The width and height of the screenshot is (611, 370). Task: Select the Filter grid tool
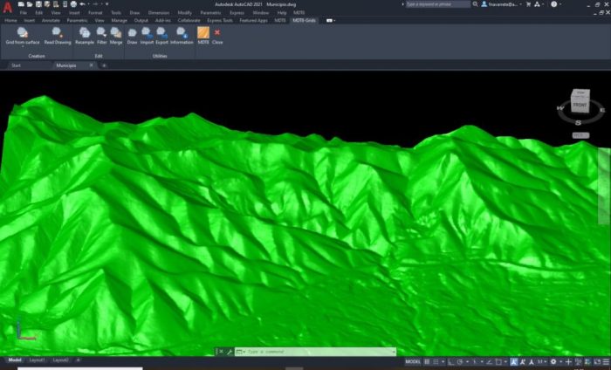click(x=102, y=36)
